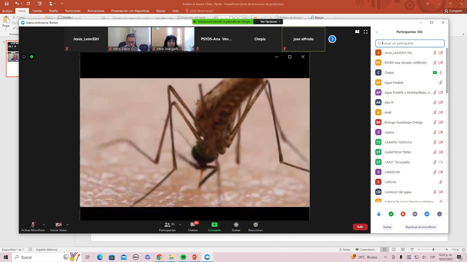This screenshot has height=262, width=467.
Task: Expand video options arrow beside Iniciar Video
Action: point(68,224)
